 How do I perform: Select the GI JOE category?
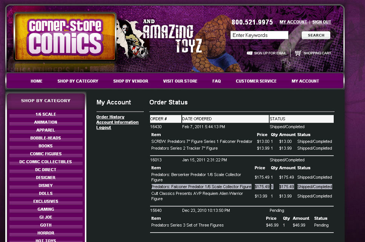coord(46,217)
